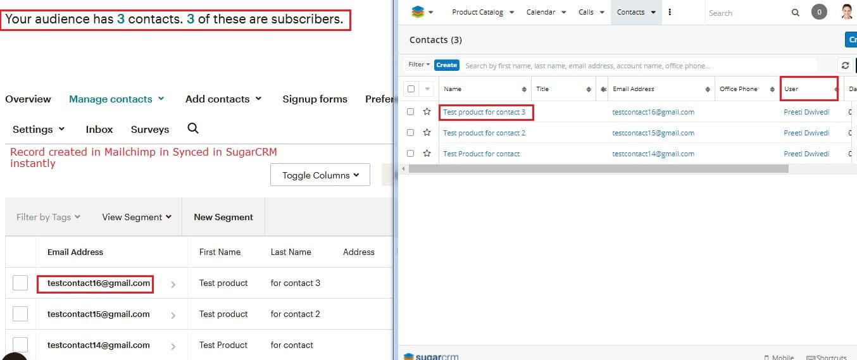The height and width of the screenshot is (360, 857).
Task: Click the SugarCRM horizontal scrollbar
Action: coord(599,169)
